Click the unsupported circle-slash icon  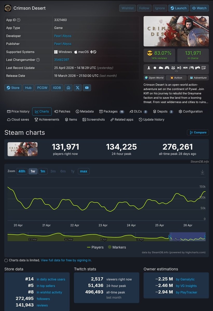(x=95, y=52)
